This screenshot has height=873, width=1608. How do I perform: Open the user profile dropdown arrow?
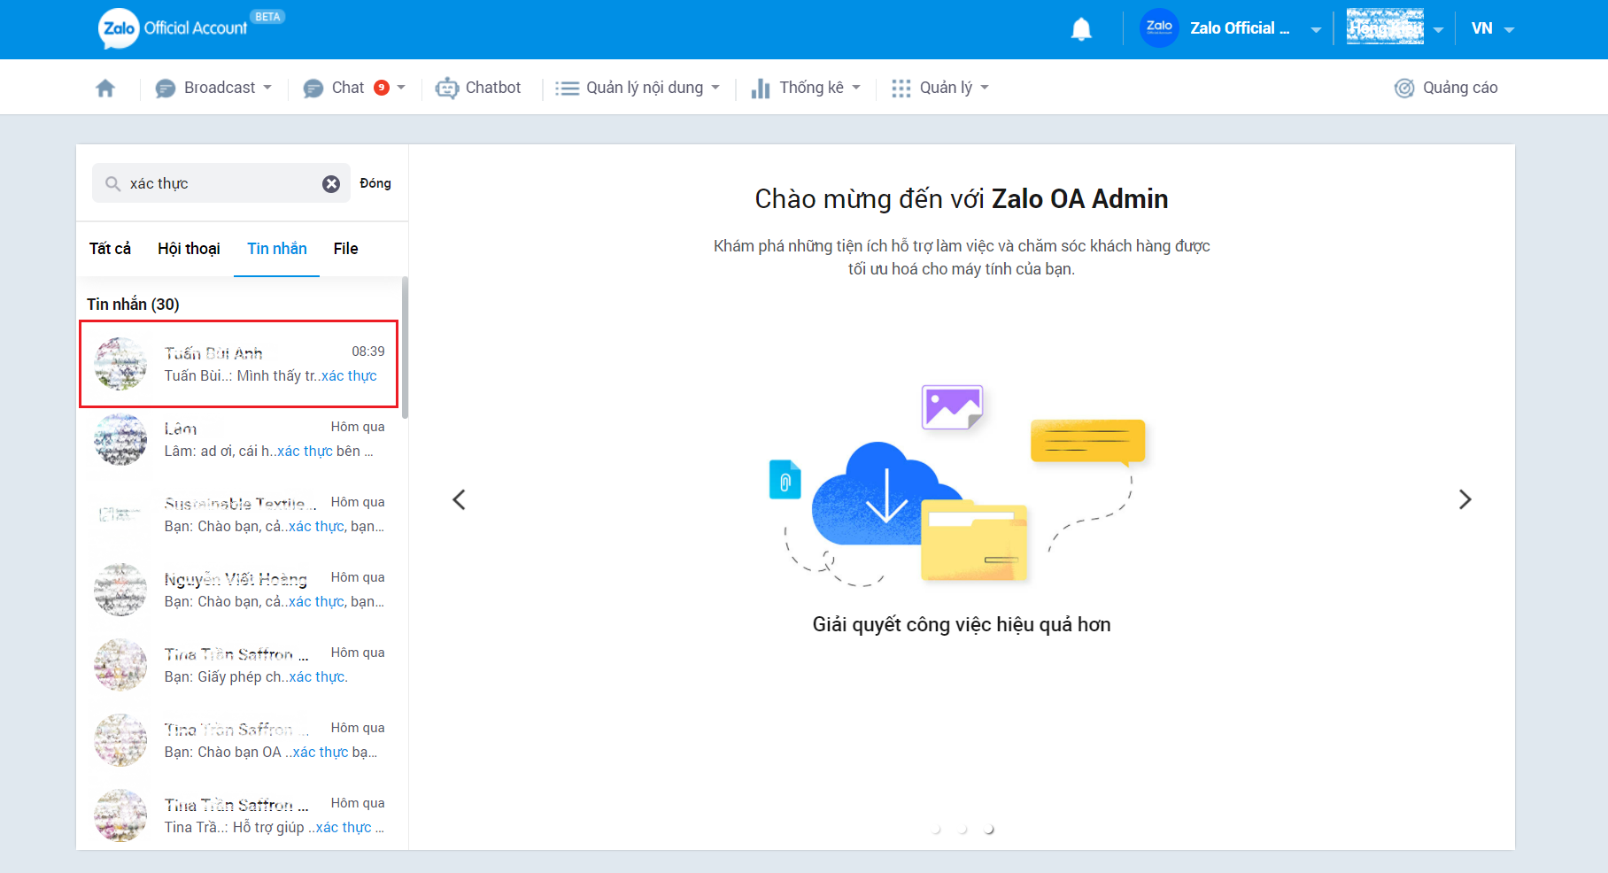tap(1438, 30)
